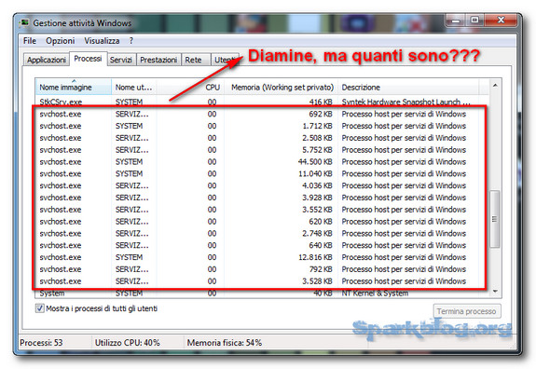This screenshot has width=536, height=369.
Task: Close the Gestione attività Windows window
Action: 501,20
